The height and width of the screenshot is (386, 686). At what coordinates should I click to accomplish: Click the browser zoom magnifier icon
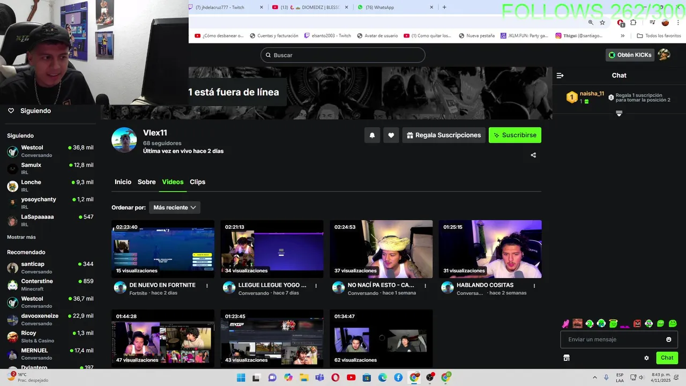tap(591, 23)
